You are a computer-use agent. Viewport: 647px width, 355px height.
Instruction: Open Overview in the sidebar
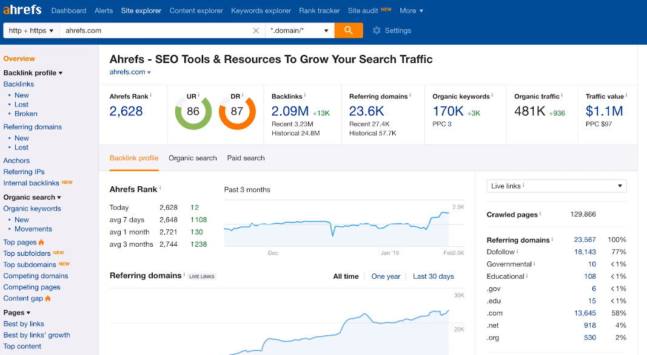[x=19, y=59]
